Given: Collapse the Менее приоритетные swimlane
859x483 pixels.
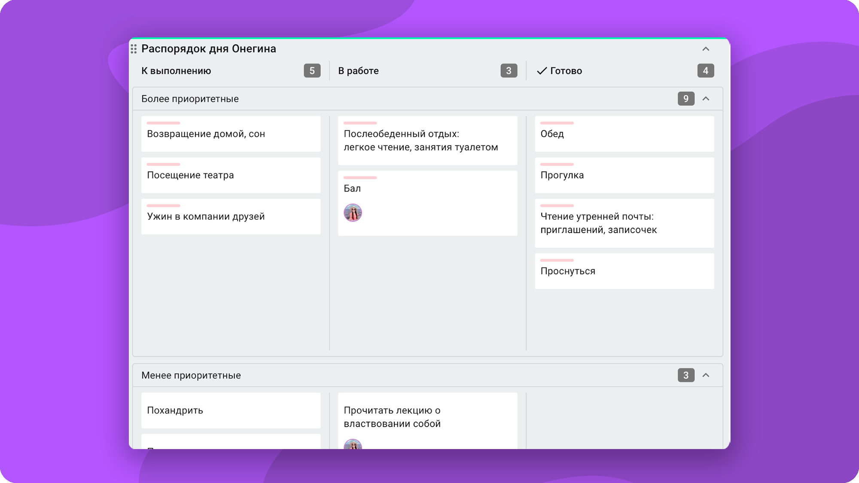Looking at the screenshot, I should (706, 375).
